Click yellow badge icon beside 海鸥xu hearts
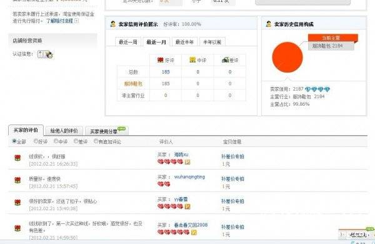This screenshot has width=375, height=244. 187,162
